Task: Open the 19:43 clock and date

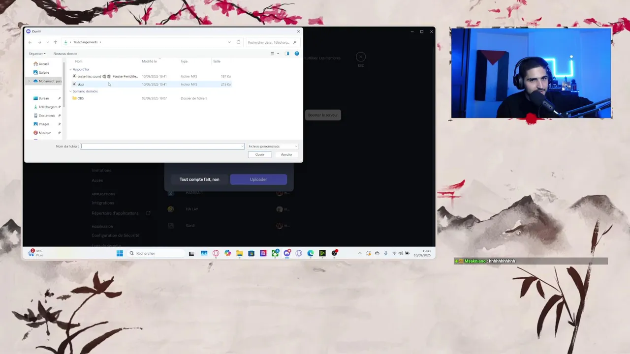Action: [x=422, y=253]
